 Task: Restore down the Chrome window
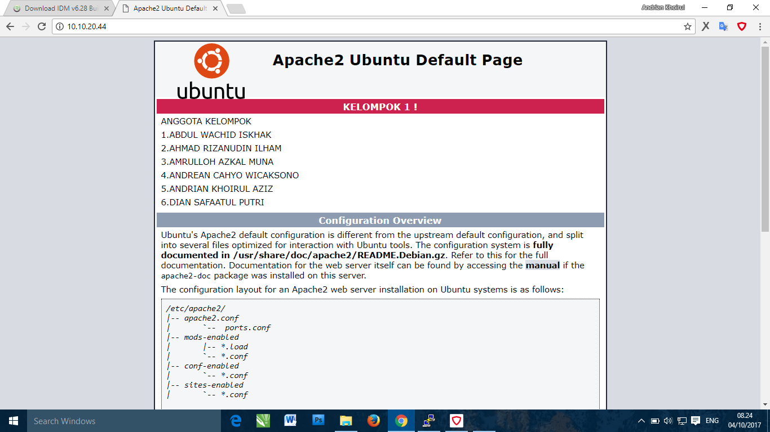(731, 7)
